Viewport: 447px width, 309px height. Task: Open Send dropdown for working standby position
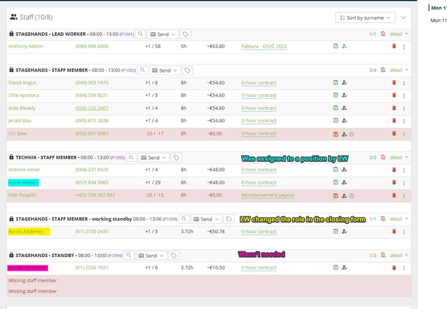[x=206, y=219]
